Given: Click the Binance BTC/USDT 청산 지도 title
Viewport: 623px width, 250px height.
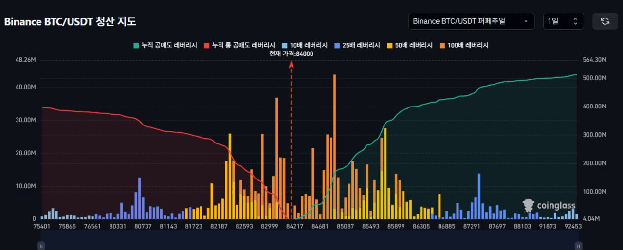Looking at the screenshot, I should 70,22.
